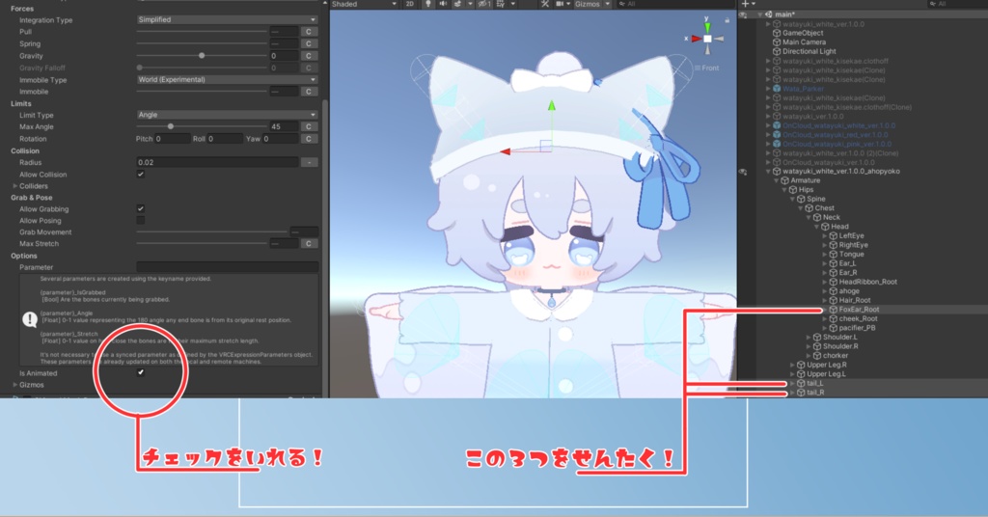Click cube icon of Wata_Parker prefab
This screenshot has height=517, width=988.
[x=777, y=89]
